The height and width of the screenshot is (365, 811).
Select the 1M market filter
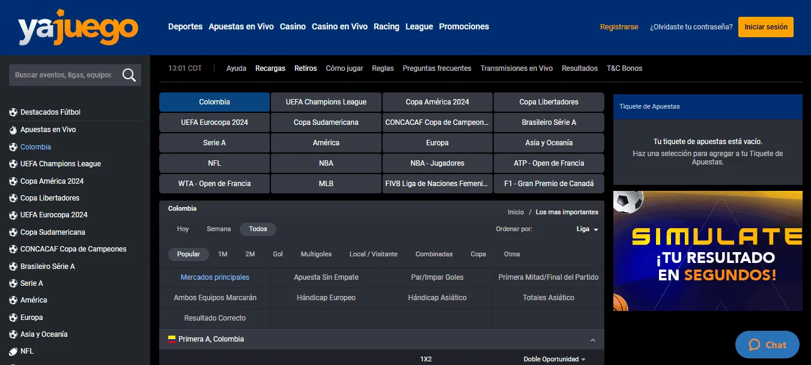(222, 254)
